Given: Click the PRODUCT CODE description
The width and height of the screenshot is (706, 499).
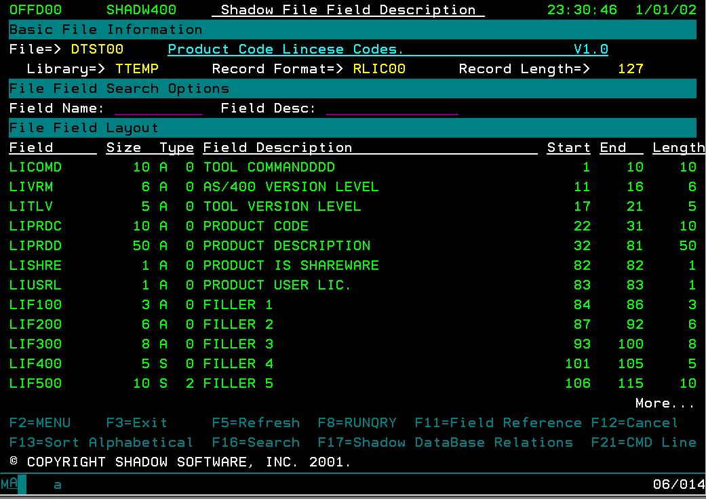Looking at the screenshot, I should point(256,226).
